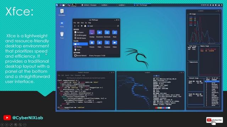Open the View menu in File Manager
Screen dimensions: 227x127
click(82, 23)
